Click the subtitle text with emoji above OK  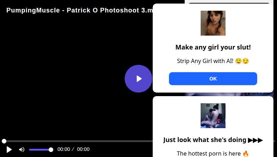click(213, 61)
